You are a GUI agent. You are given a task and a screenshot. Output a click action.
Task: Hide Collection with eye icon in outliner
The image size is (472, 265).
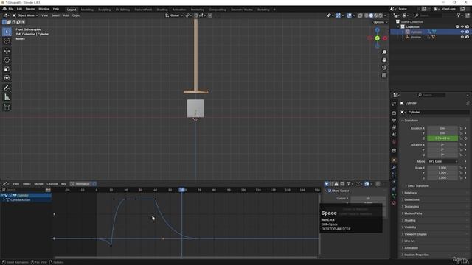[x=462, y=26]
